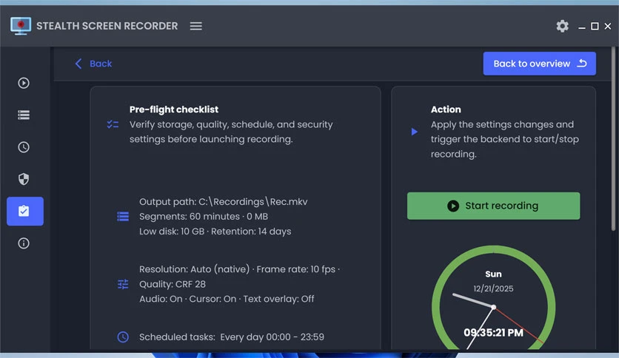Click the 12/21/2025 date on the clock

493,288
